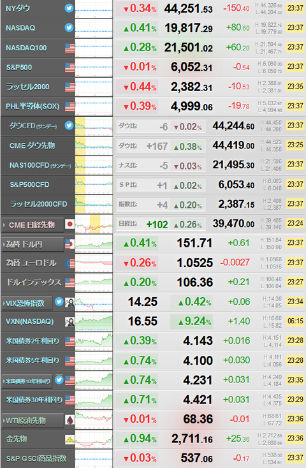Viewport: 306px width, 468px height.
Task: Expand the 米国債券10年利回り button
Action: (27, 381)
